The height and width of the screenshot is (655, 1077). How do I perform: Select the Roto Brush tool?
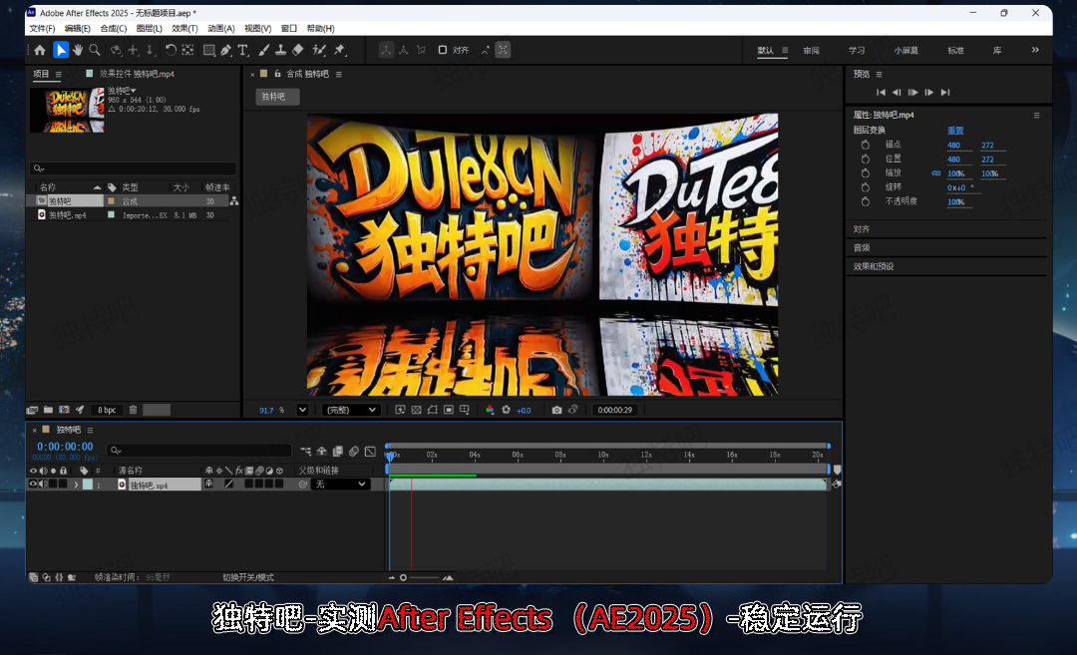[319, 50]
